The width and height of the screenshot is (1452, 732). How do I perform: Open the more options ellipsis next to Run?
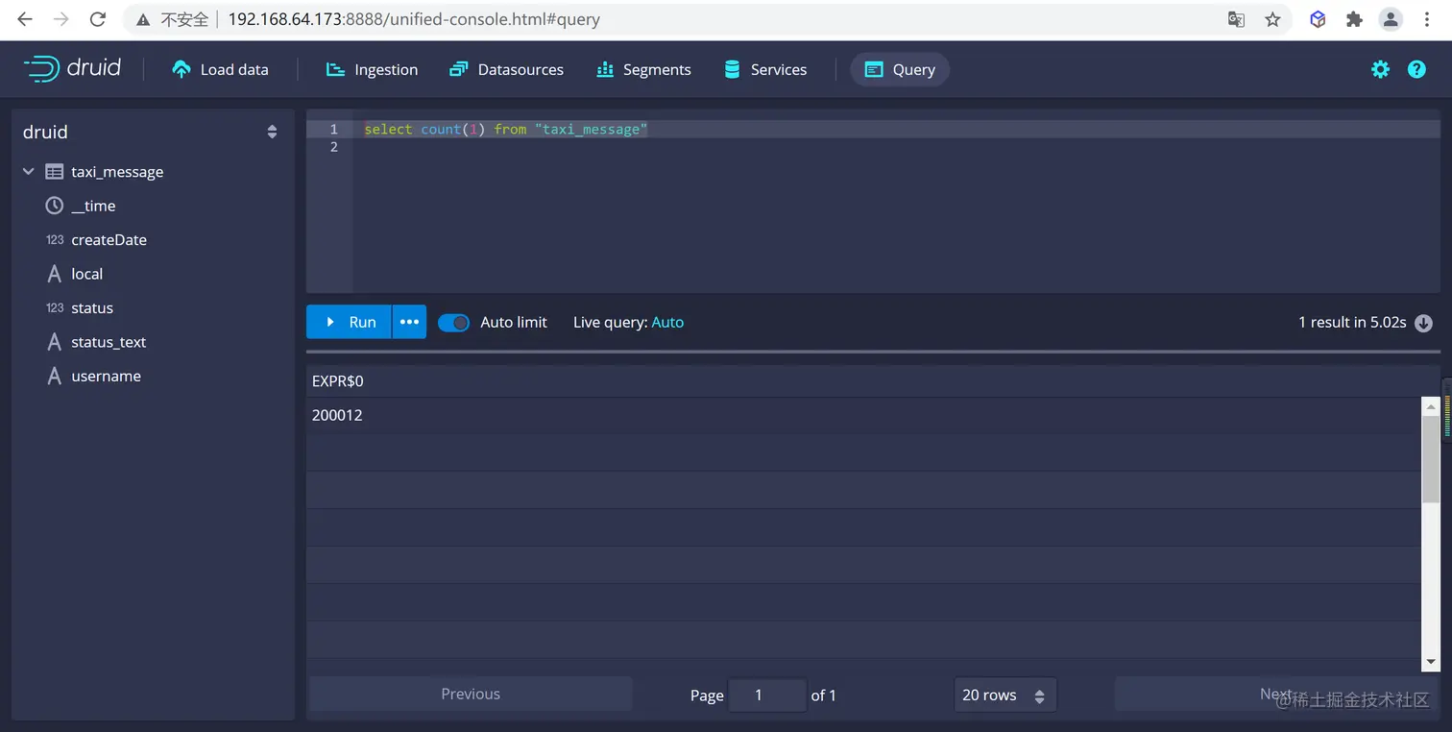pos(409,322)
